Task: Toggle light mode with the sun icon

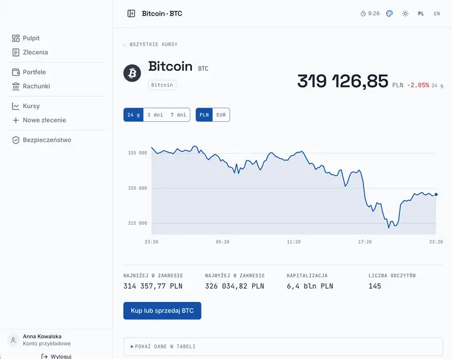Action: [x=406, y=14]
